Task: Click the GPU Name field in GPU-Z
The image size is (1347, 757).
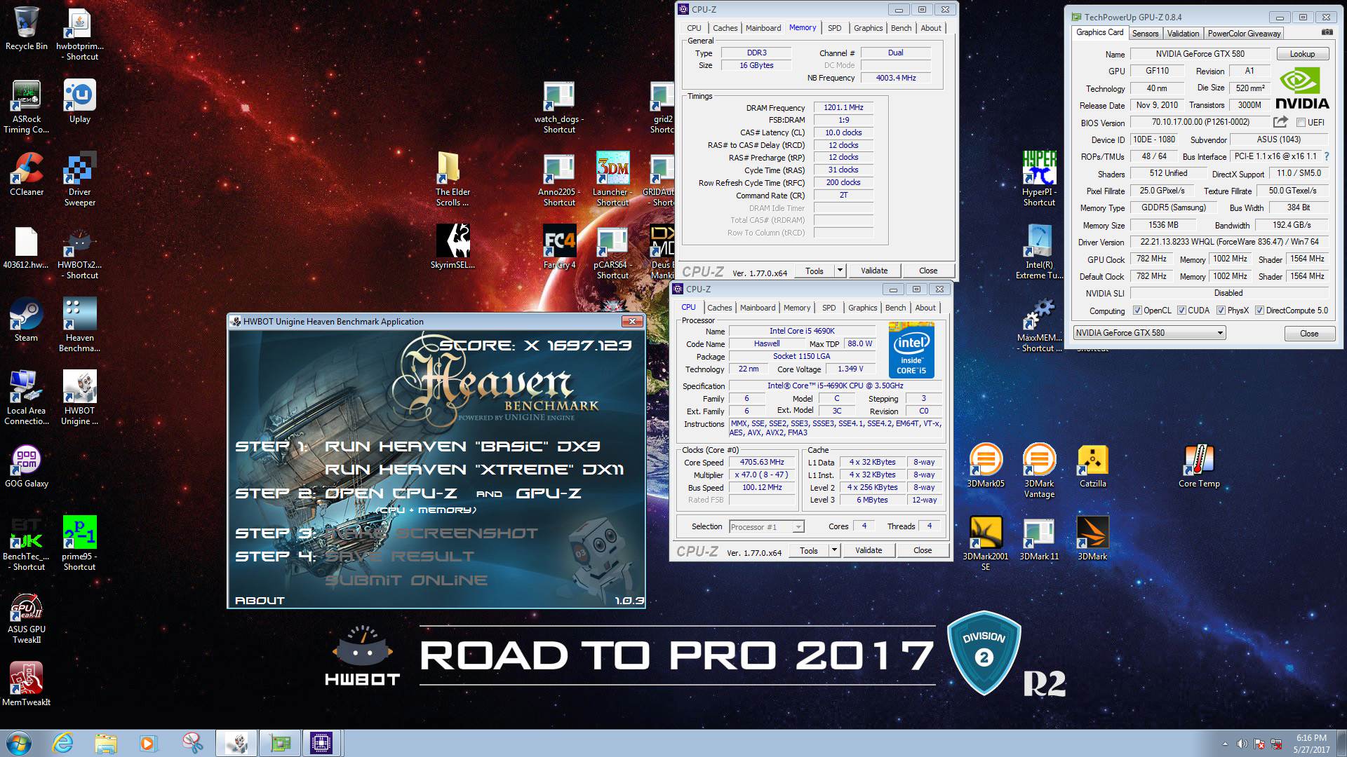Action: pos(1200,54)
